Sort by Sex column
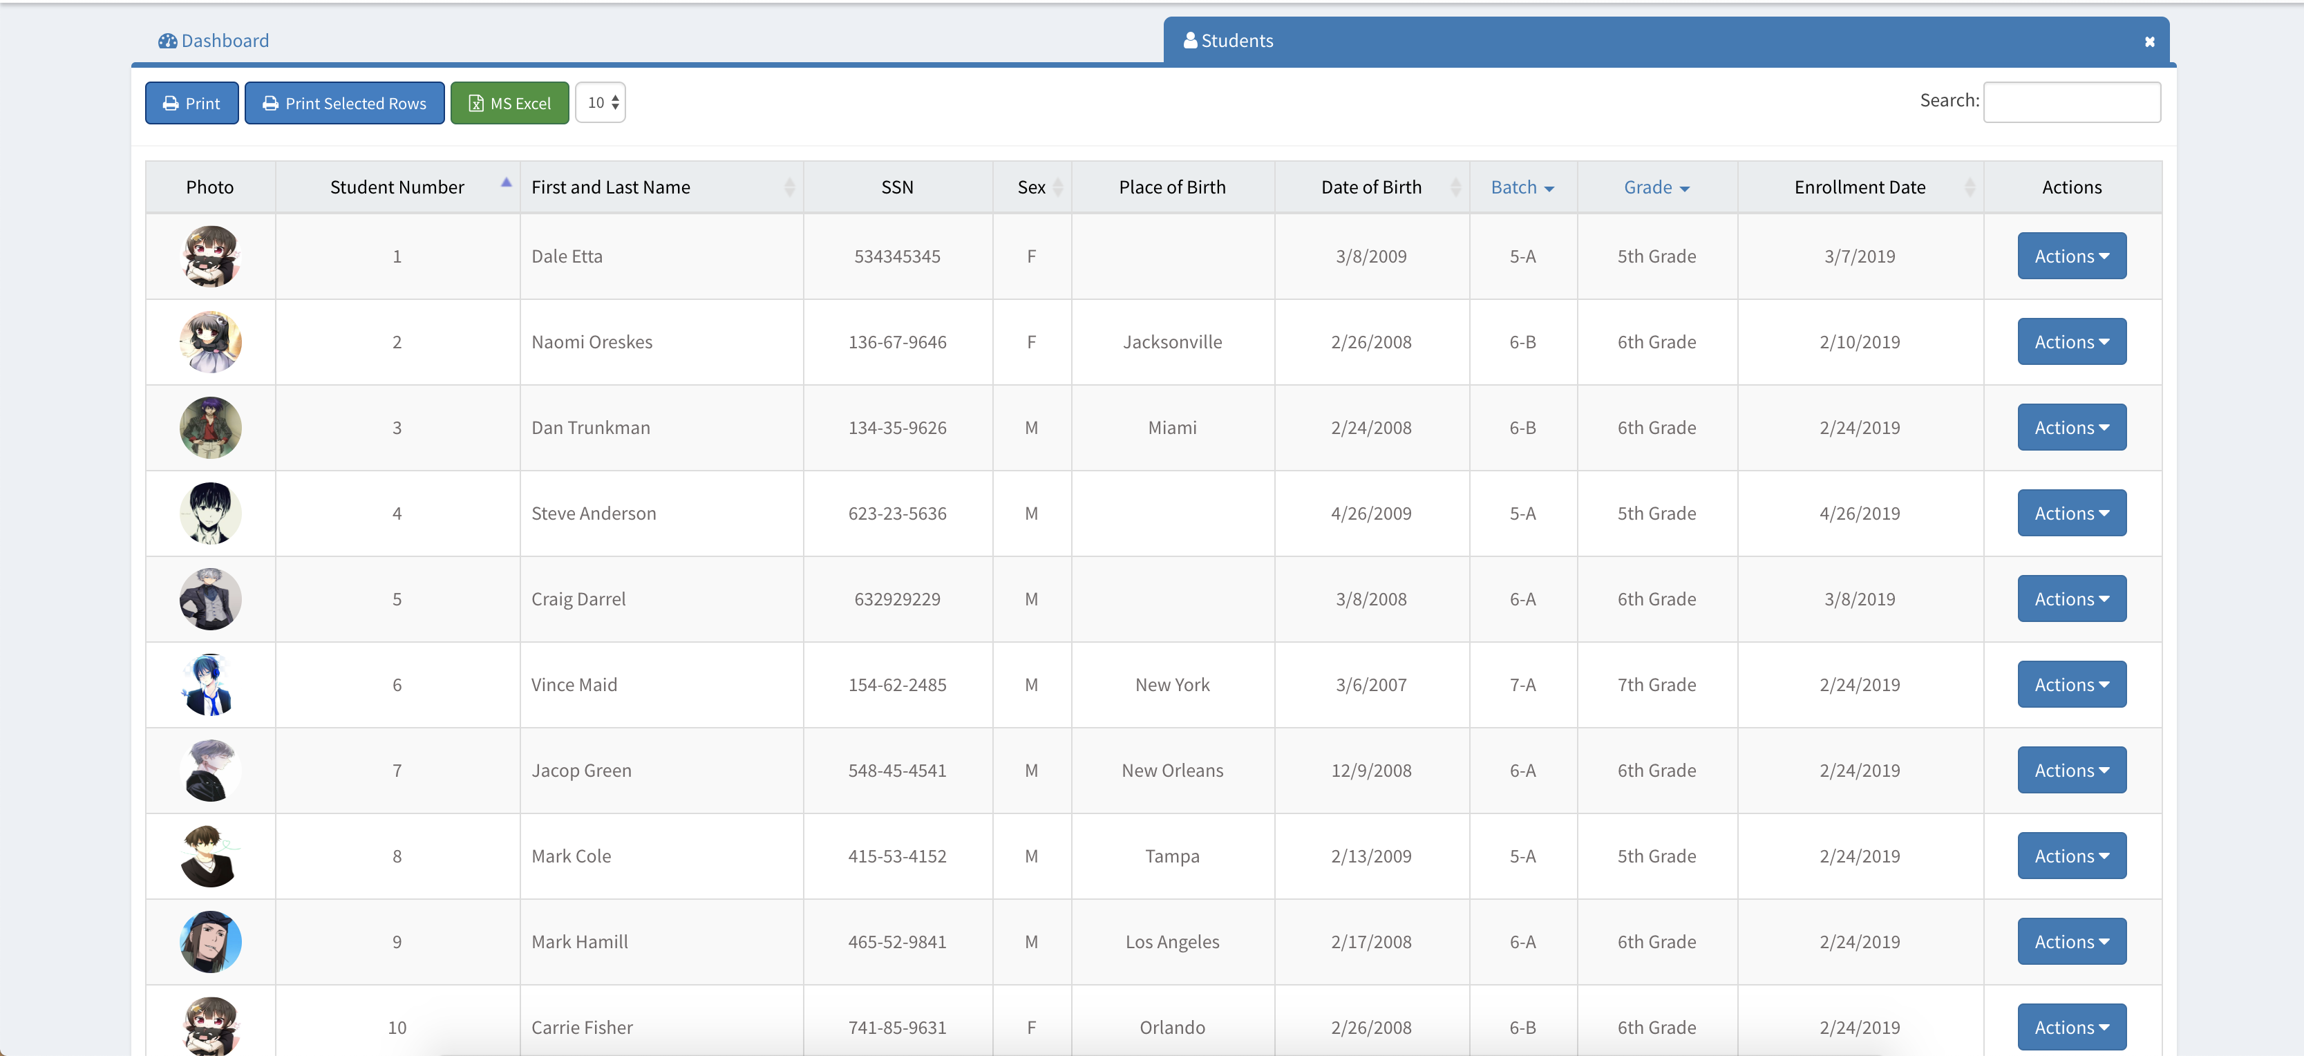The width and height of the screenshot is (2304, 1056). tap(1032, 187)
